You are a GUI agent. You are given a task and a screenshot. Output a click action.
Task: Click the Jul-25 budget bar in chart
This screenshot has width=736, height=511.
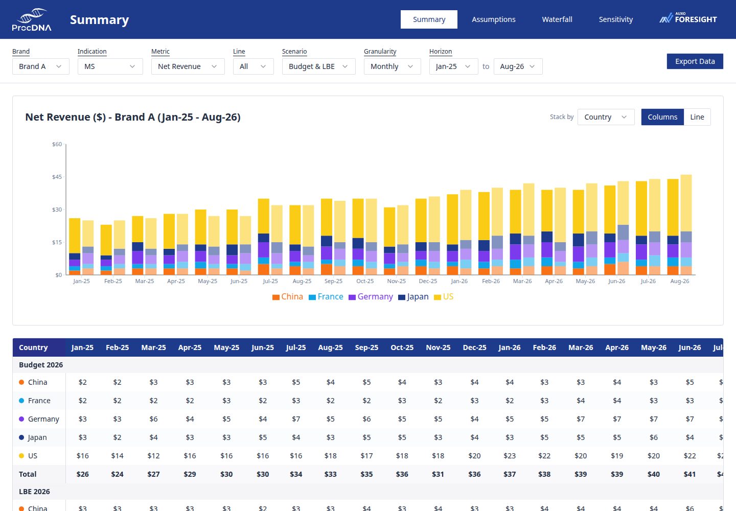(x=264, y=237)
